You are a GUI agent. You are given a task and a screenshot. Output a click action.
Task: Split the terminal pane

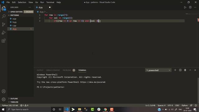pos(180,70)
